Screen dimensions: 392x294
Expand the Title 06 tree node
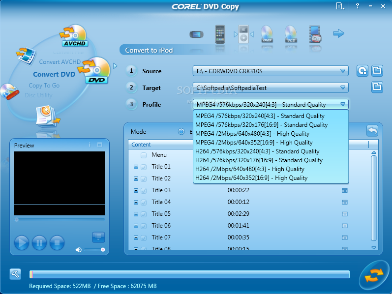(x=136, y=226)
